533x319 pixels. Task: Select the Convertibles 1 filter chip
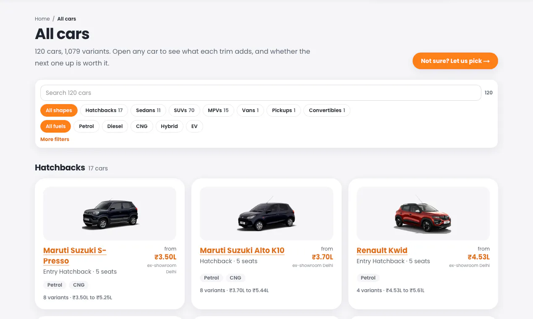[x=327, y=110]
